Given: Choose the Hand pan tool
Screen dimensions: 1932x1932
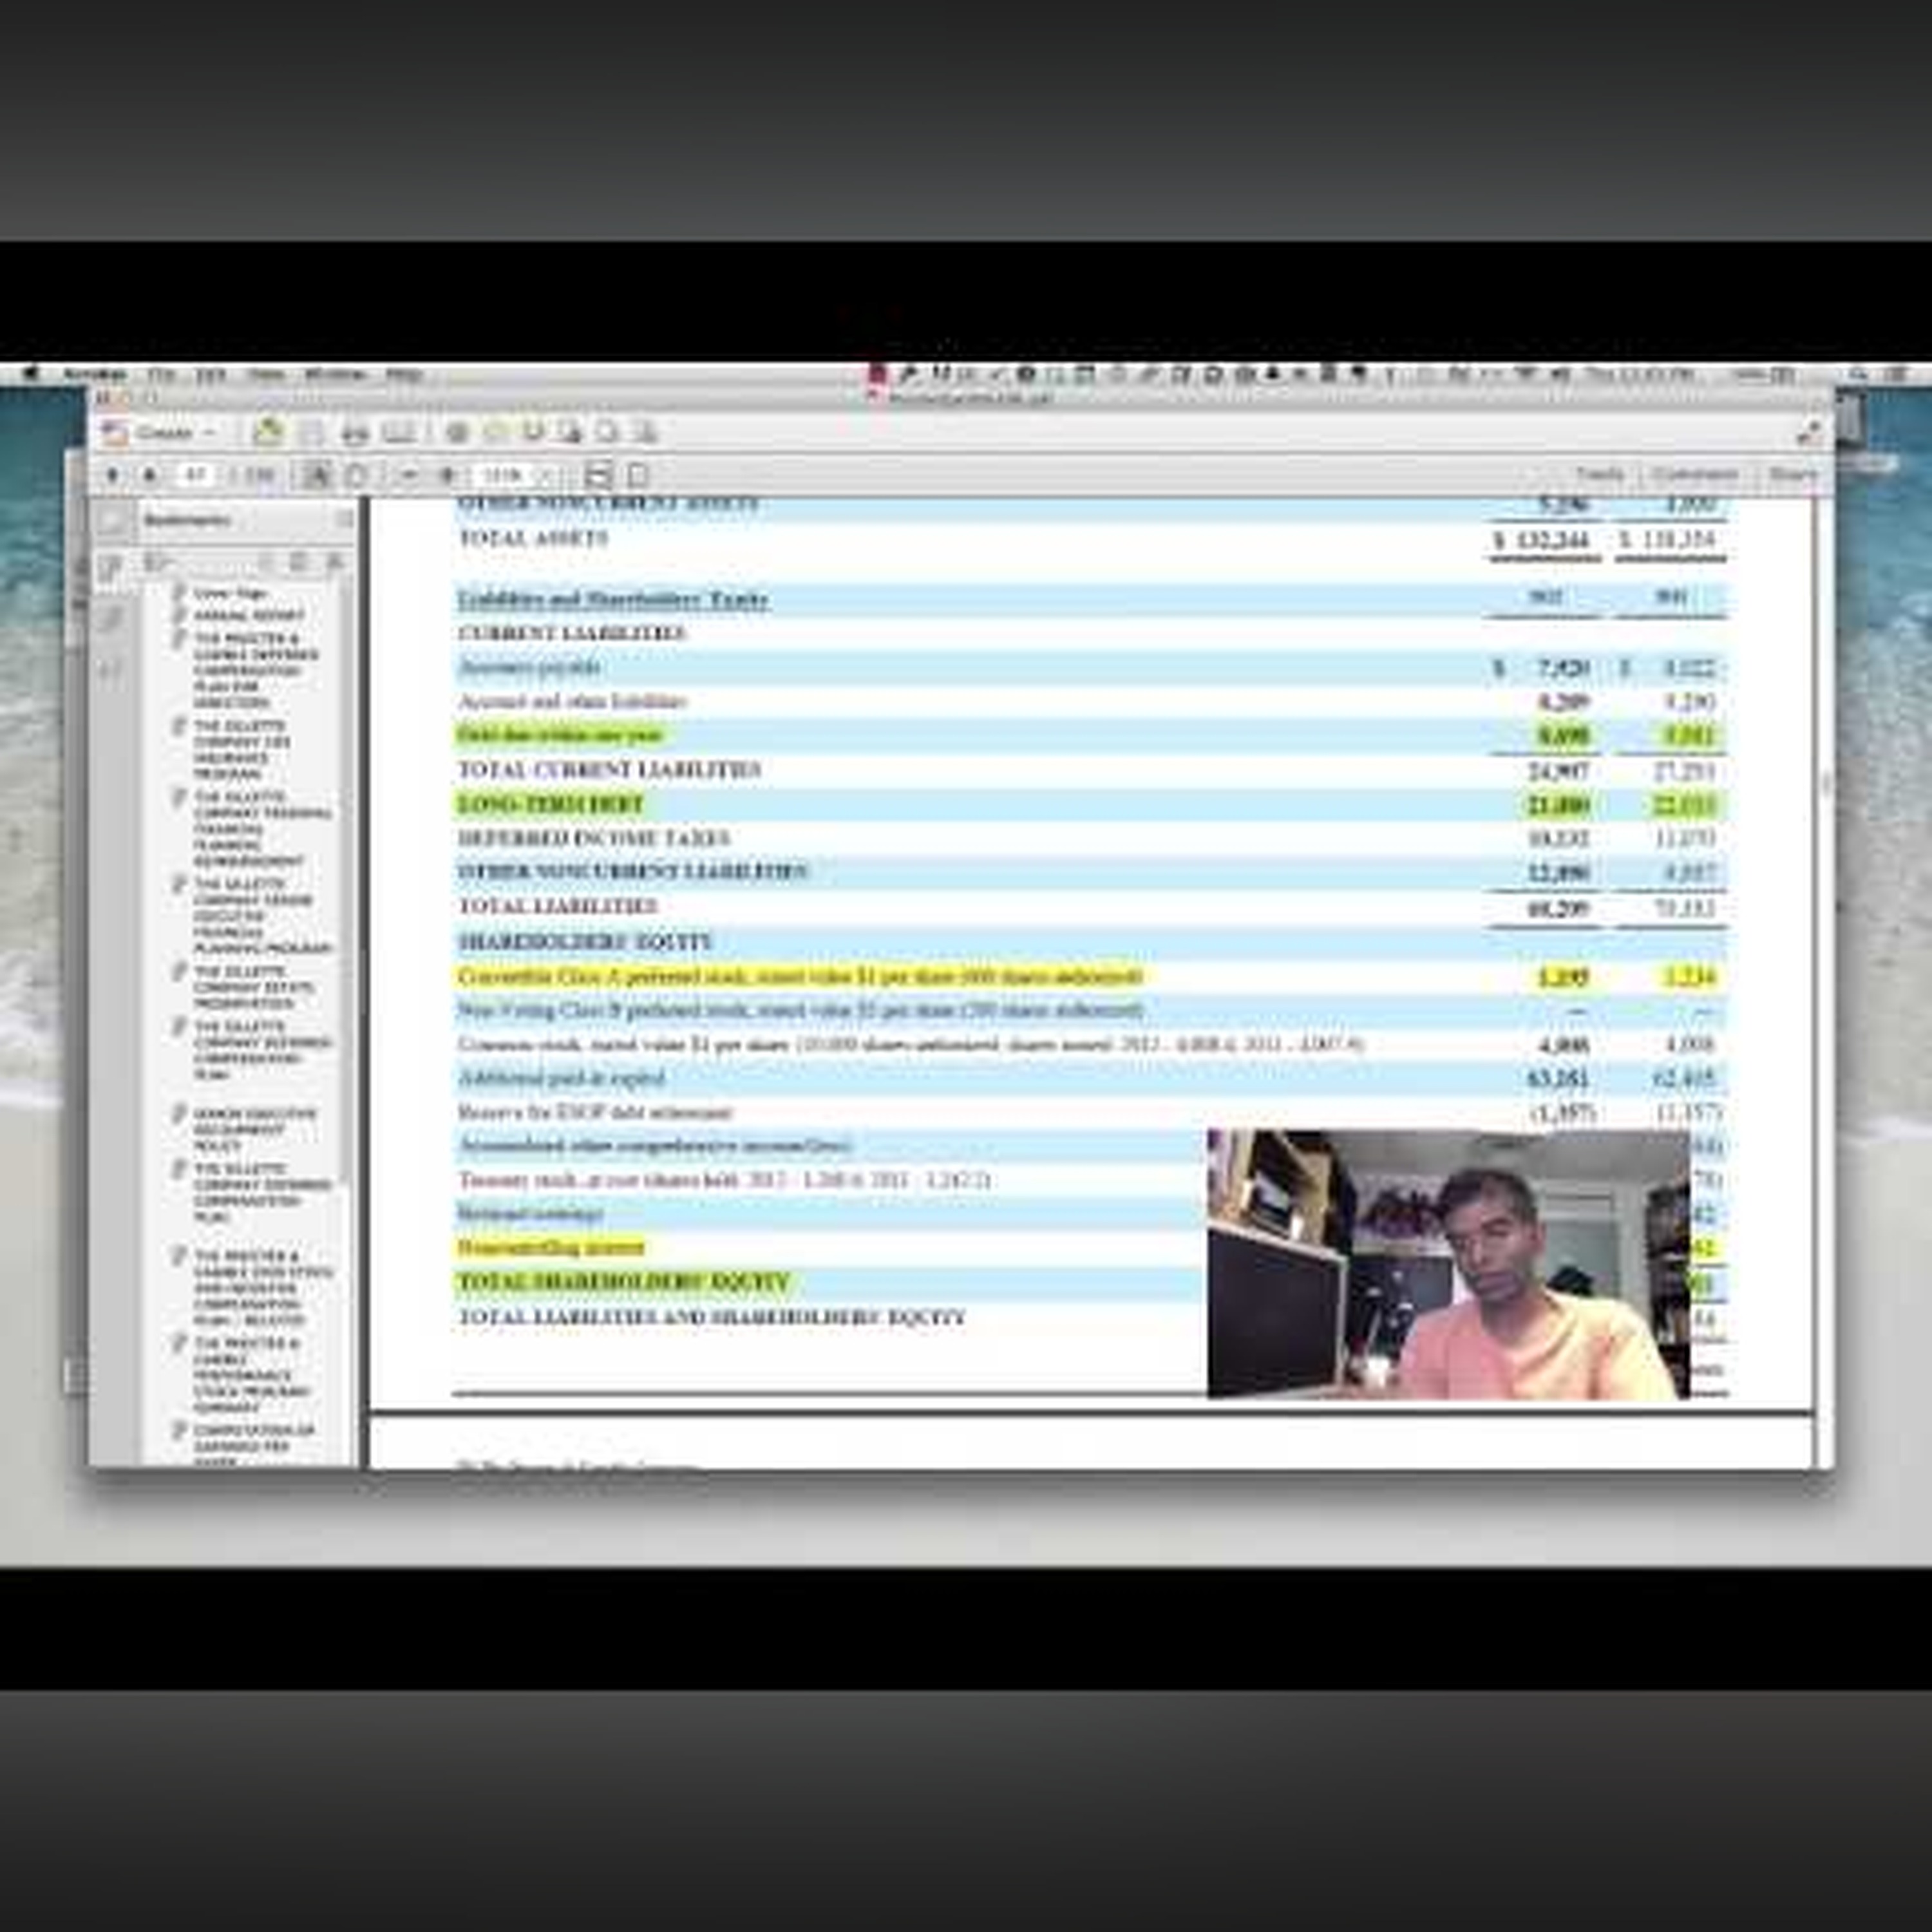Looking at the screenshot, I should click(x=356, y=475).
